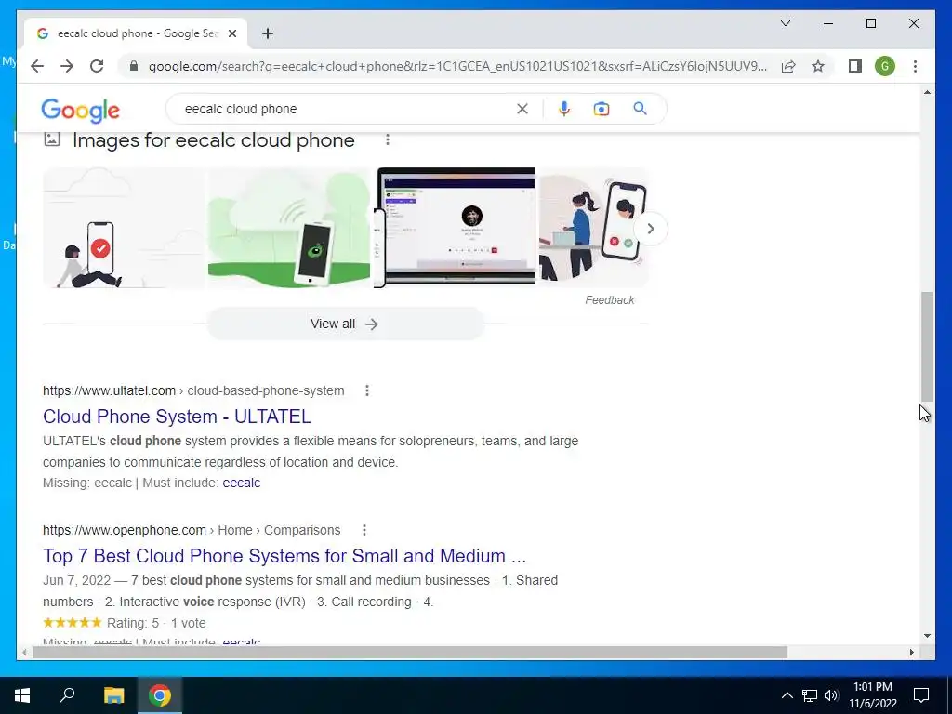The image size is (952, 714).
Task: Start voice search with the microphone
Action: click(x=564, y=109)
